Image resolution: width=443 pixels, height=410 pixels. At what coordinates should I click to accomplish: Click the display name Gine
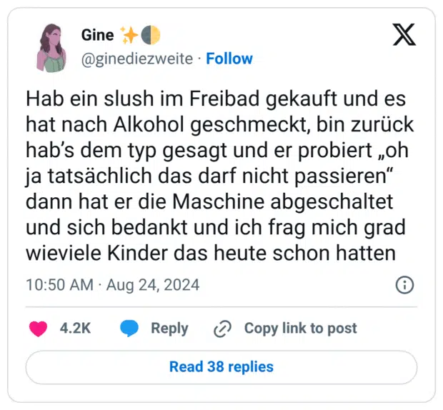[x=98, y=35]
